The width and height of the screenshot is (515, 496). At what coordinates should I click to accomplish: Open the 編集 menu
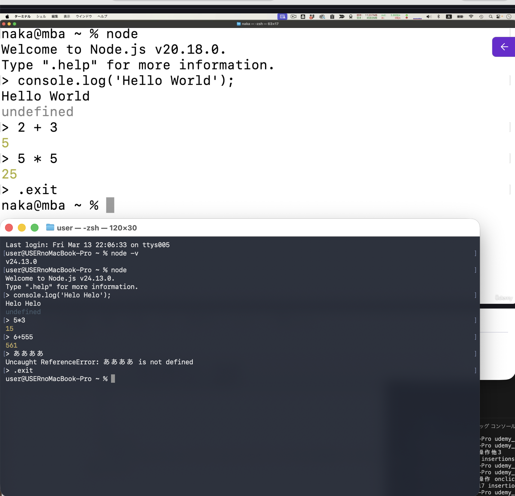click(x=55, y=16)
